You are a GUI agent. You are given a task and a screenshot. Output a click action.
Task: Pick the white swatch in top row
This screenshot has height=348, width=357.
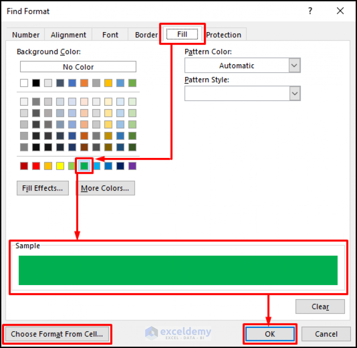24,83
